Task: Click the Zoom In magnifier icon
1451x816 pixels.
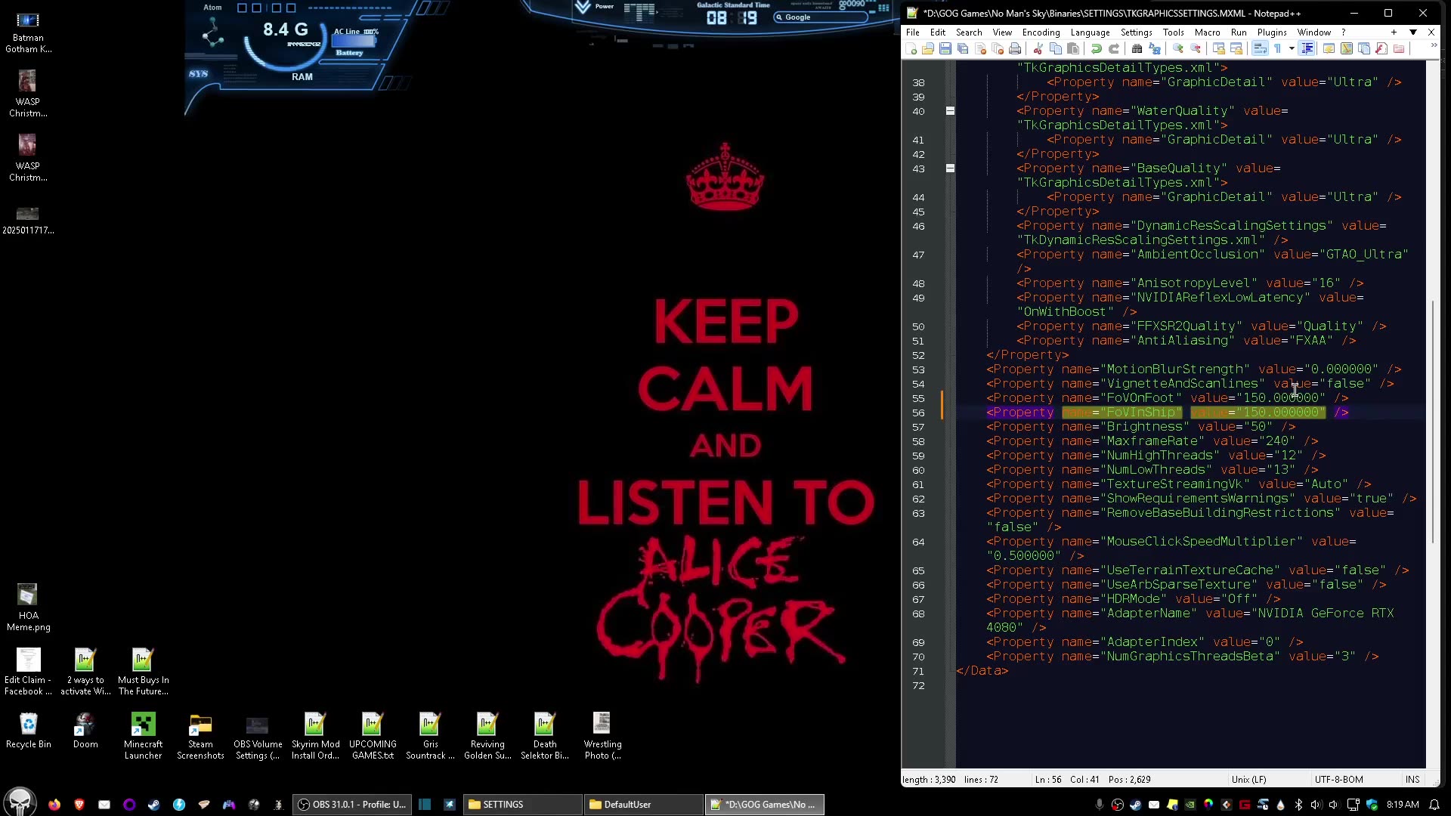Action: click(x=1177, y=49)
